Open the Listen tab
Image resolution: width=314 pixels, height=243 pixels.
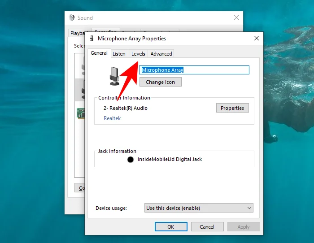coord(119,54)
